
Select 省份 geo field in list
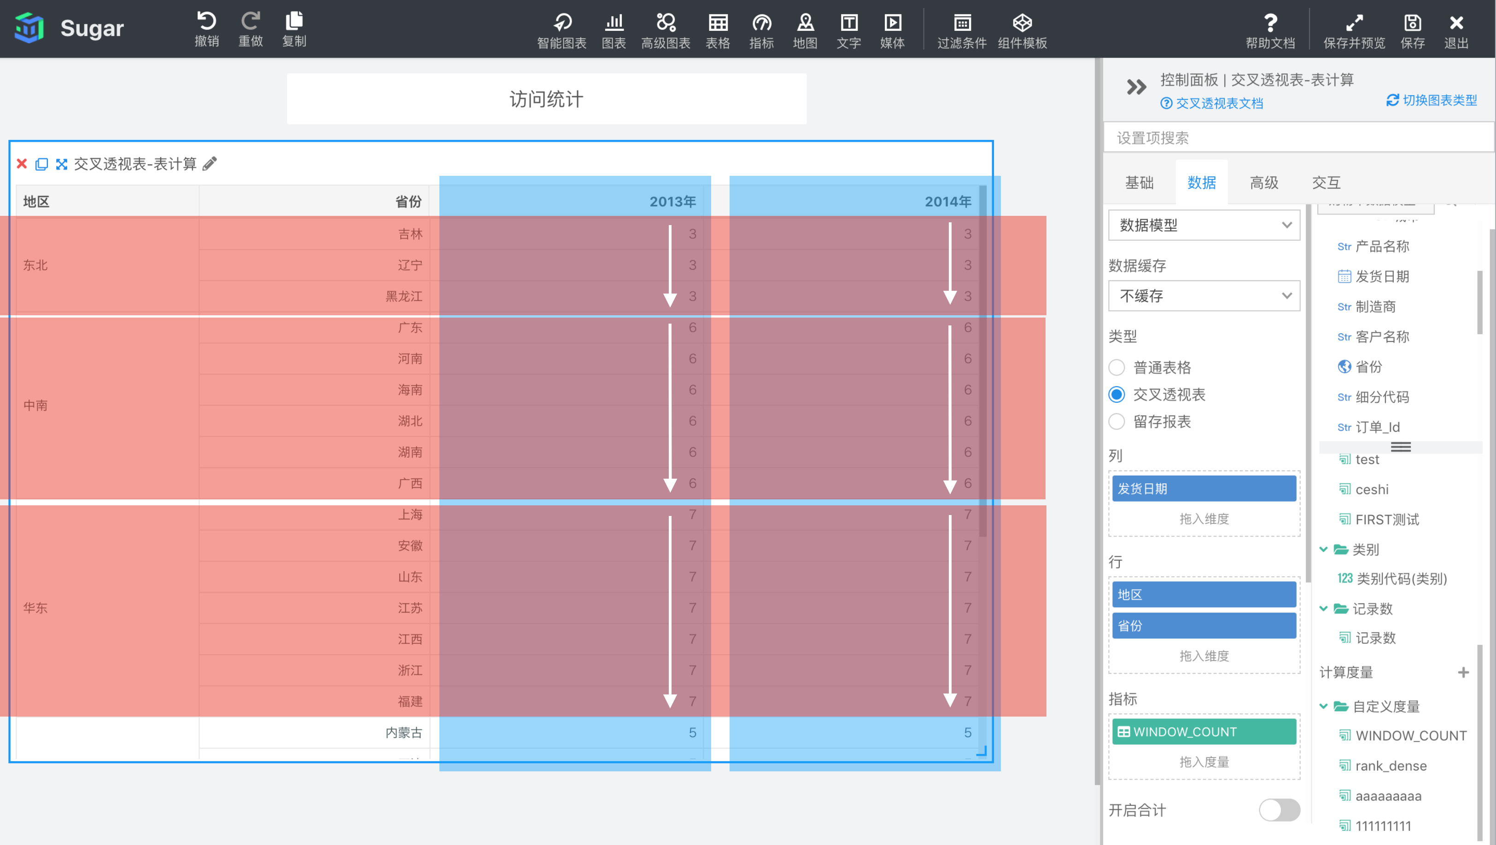(1360, 367)
